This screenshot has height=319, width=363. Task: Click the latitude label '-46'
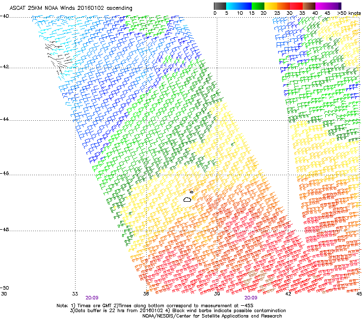pyautogui.click(x=4, y=173)
